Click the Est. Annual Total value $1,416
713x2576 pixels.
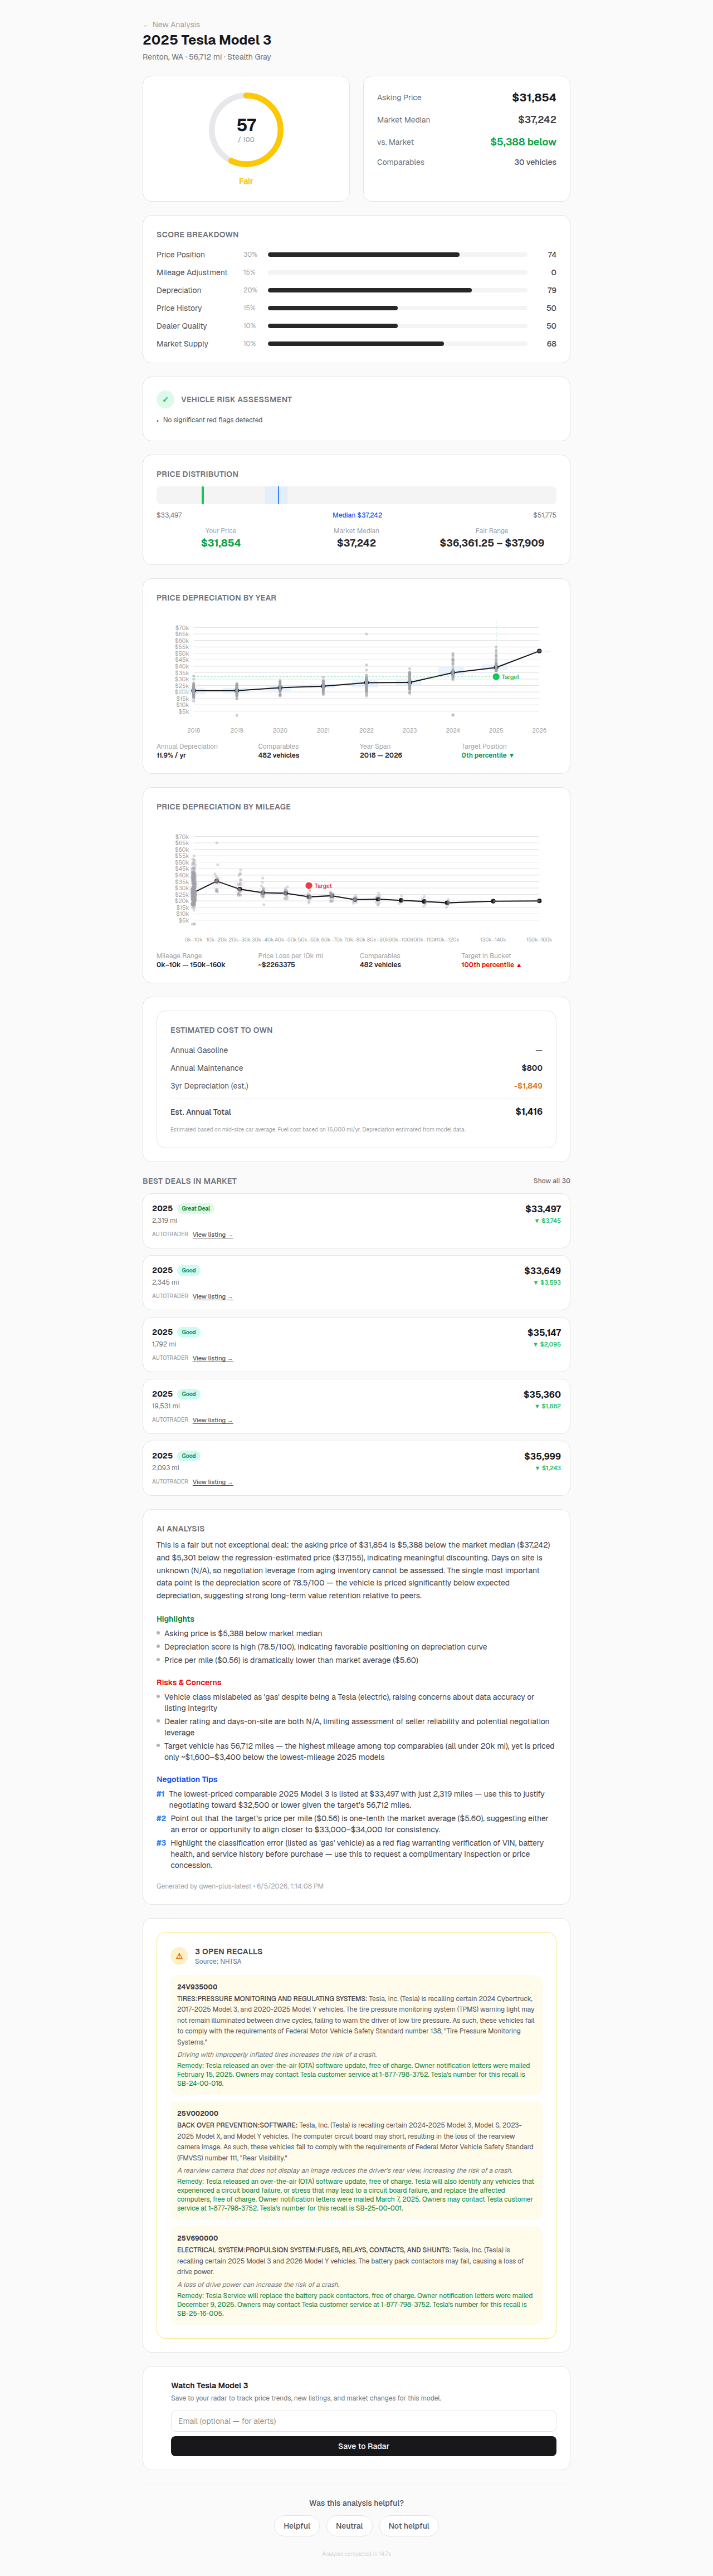(x=529, y=1112)
